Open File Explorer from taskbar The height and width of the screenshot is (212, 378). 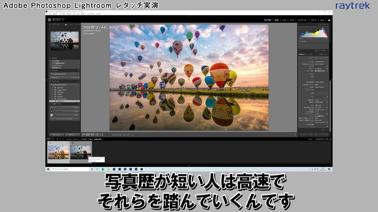[x=108, y=169]
